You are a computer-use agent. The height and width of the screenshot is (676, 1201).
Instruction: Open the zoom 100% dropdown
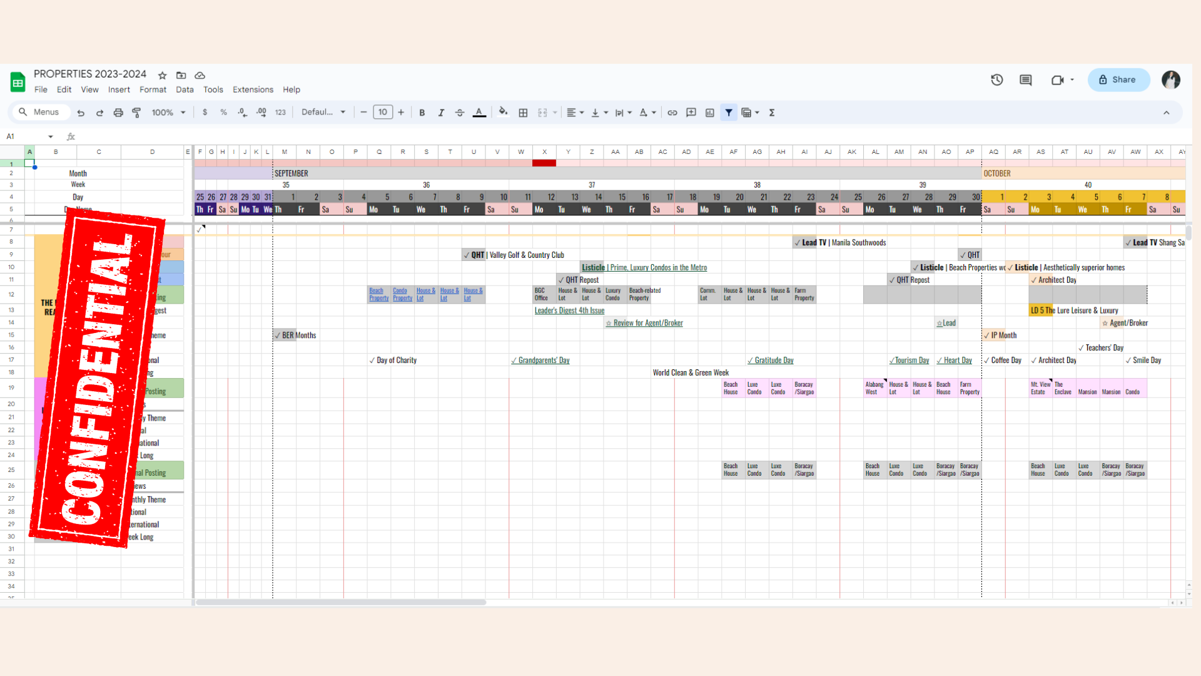169,113
